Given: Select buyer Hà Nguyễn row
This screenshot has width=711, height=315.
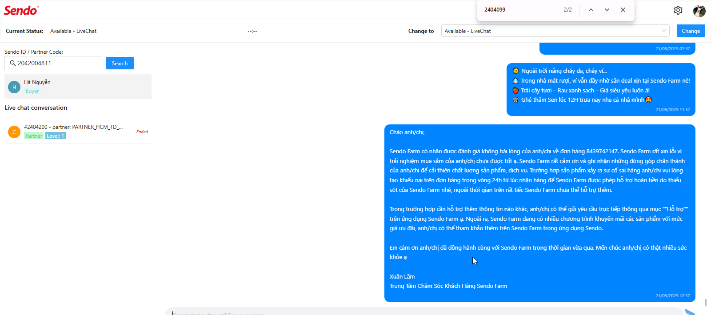Looking at the screenshot, I should 78,86.
